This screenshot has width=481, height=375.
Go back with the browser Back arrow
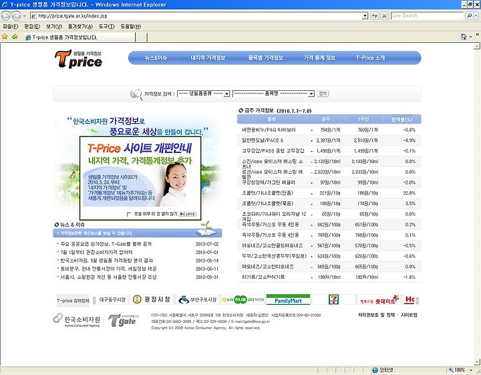[x=6, y=15]
